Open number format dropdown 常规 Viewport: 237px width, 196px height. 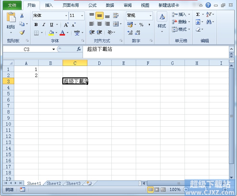pyautogui.click(x=150, y=16)
